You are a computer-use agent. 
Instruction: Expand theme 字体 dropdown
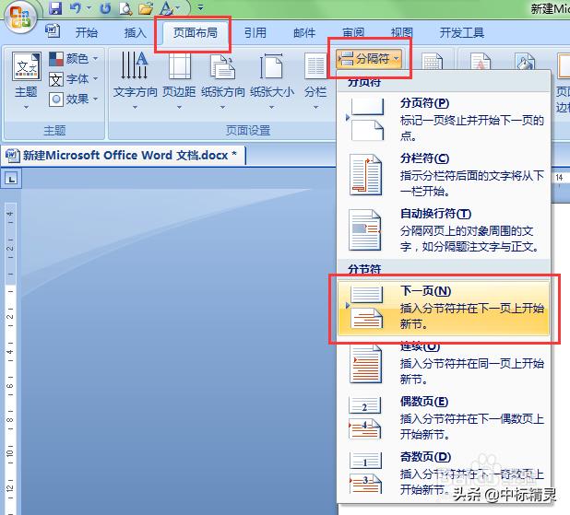click(x=74, y=79)
